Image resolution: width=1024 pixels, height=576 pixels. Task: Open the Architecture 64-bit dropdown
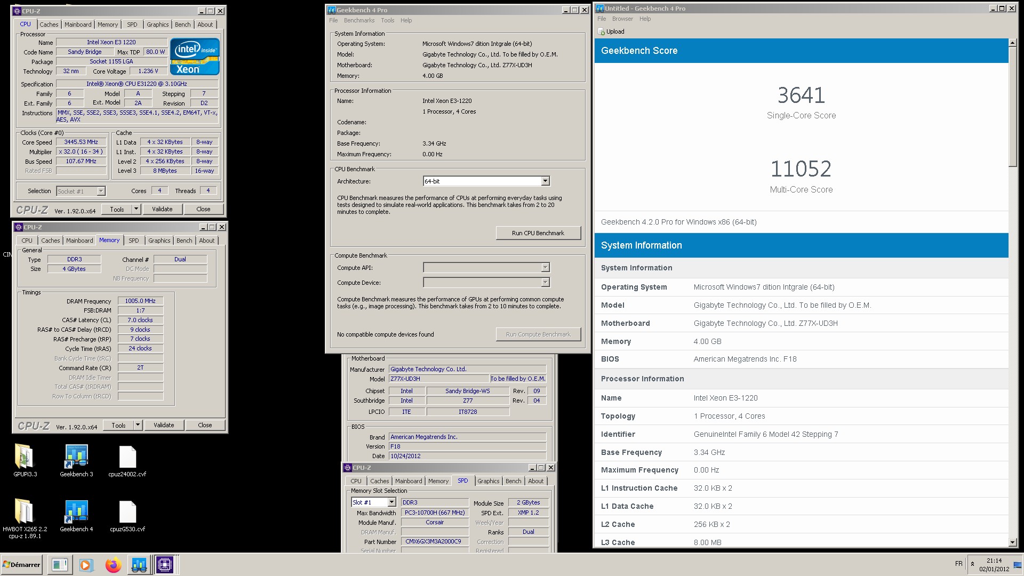(x=545, y=181)
